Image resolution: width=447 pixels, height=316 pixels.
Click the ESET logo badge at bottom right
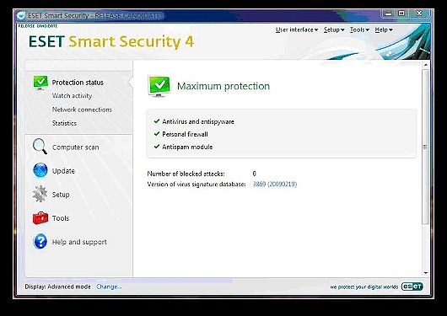click(x=412, y=287)
